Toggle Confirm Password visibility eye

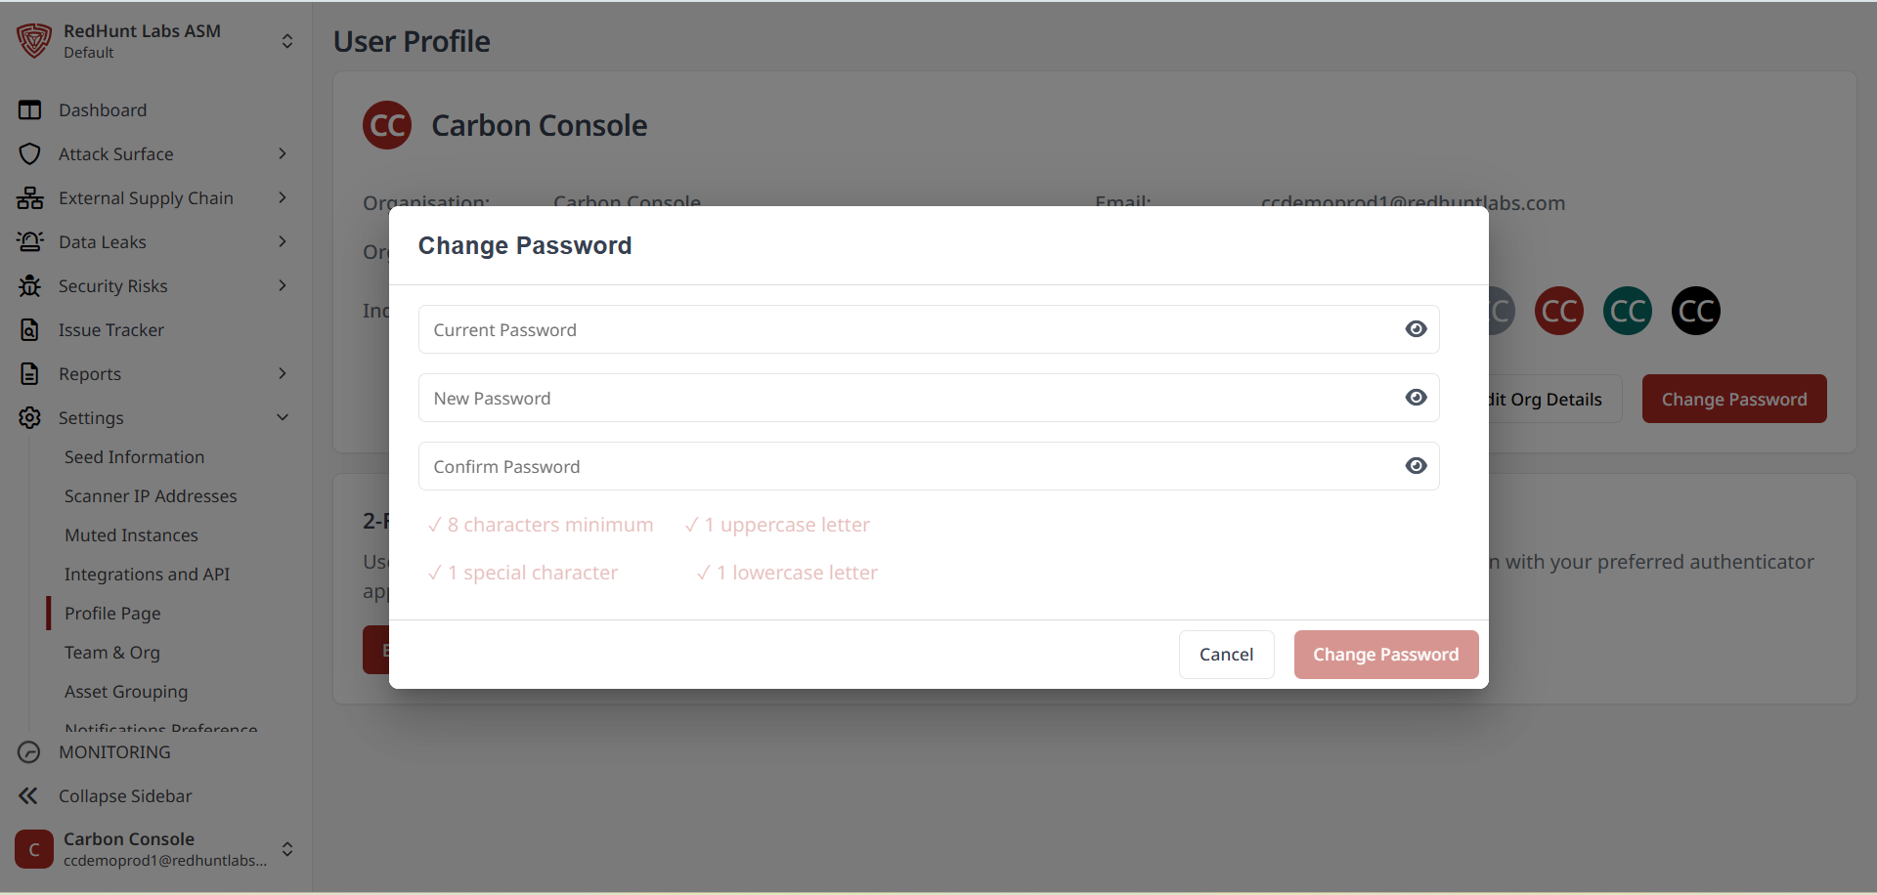pyautogui.click(x=1416, y=466)
